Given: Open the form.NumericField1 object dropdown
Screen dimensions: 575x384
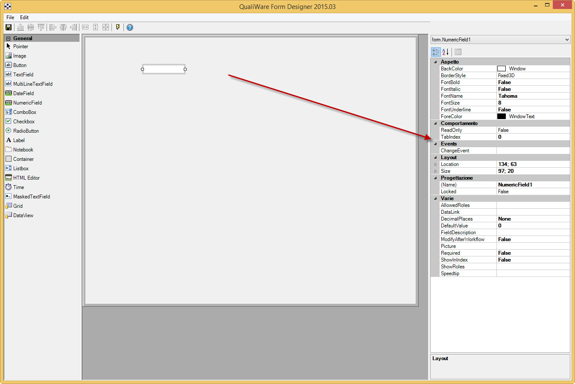Looking at the screenshot, I should point(567,40).
